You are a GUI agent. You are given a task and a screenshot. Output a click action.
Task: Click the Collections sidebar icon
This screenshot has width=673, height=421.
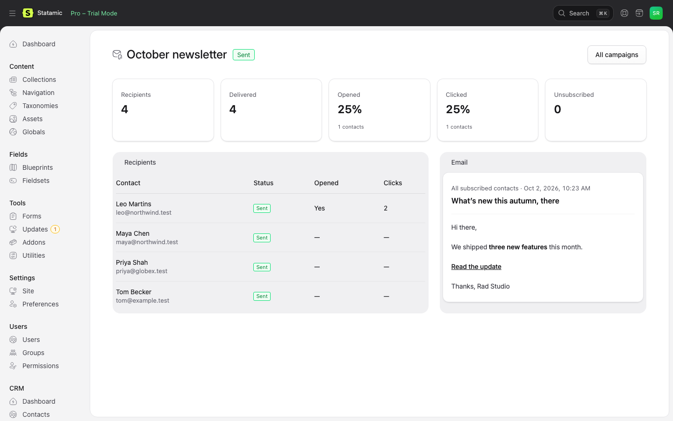[x=13, y=80]
